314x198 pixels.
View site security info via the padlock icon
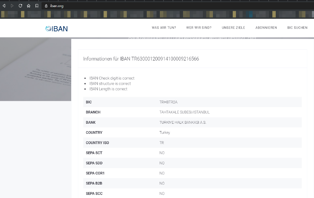46,6
